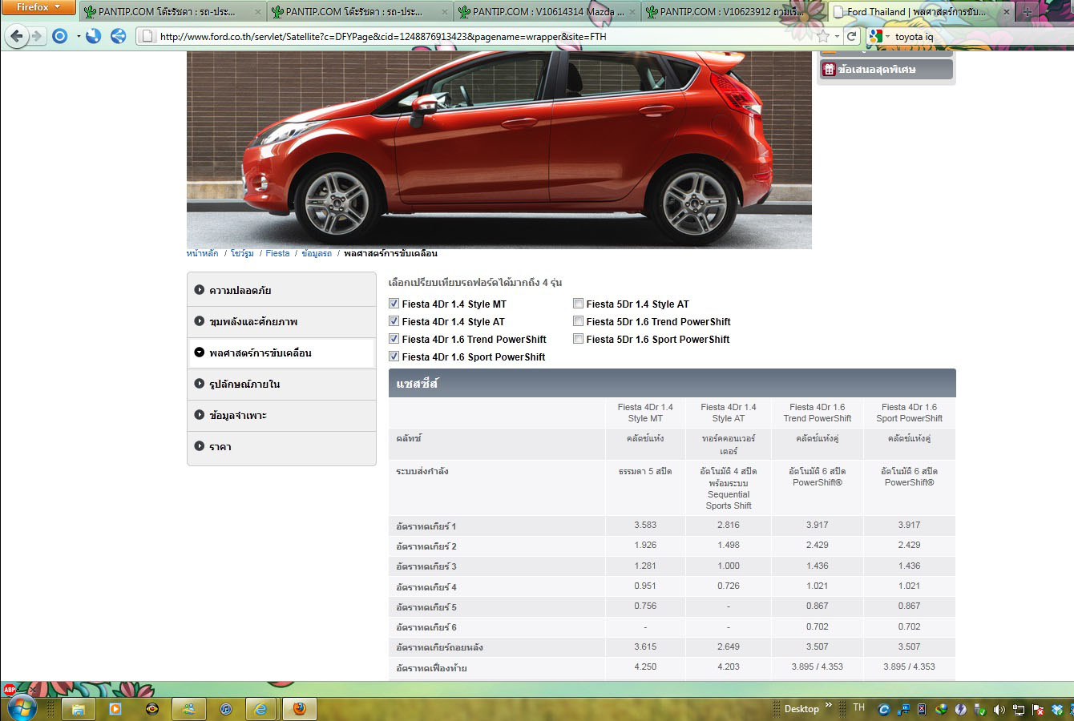Click the ข้อเสนอสุดพิเศษ special offers button
Viewport: 1074px width, 721px height.
(886, 70)
